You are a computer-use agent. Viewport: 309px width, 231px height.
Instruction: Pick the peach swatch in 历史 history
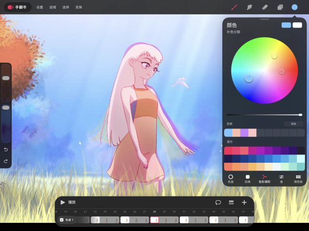pos(236,133)
